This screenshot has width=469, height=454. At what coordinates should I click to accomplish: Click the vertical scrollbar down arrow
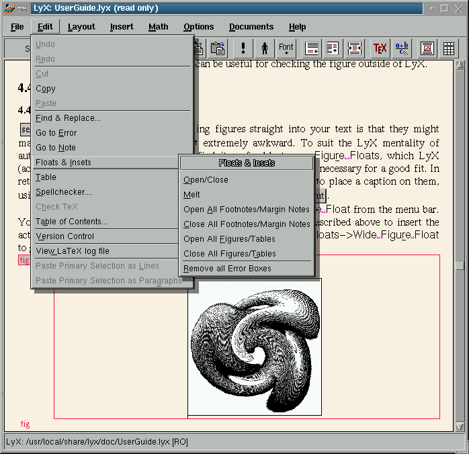460,426
